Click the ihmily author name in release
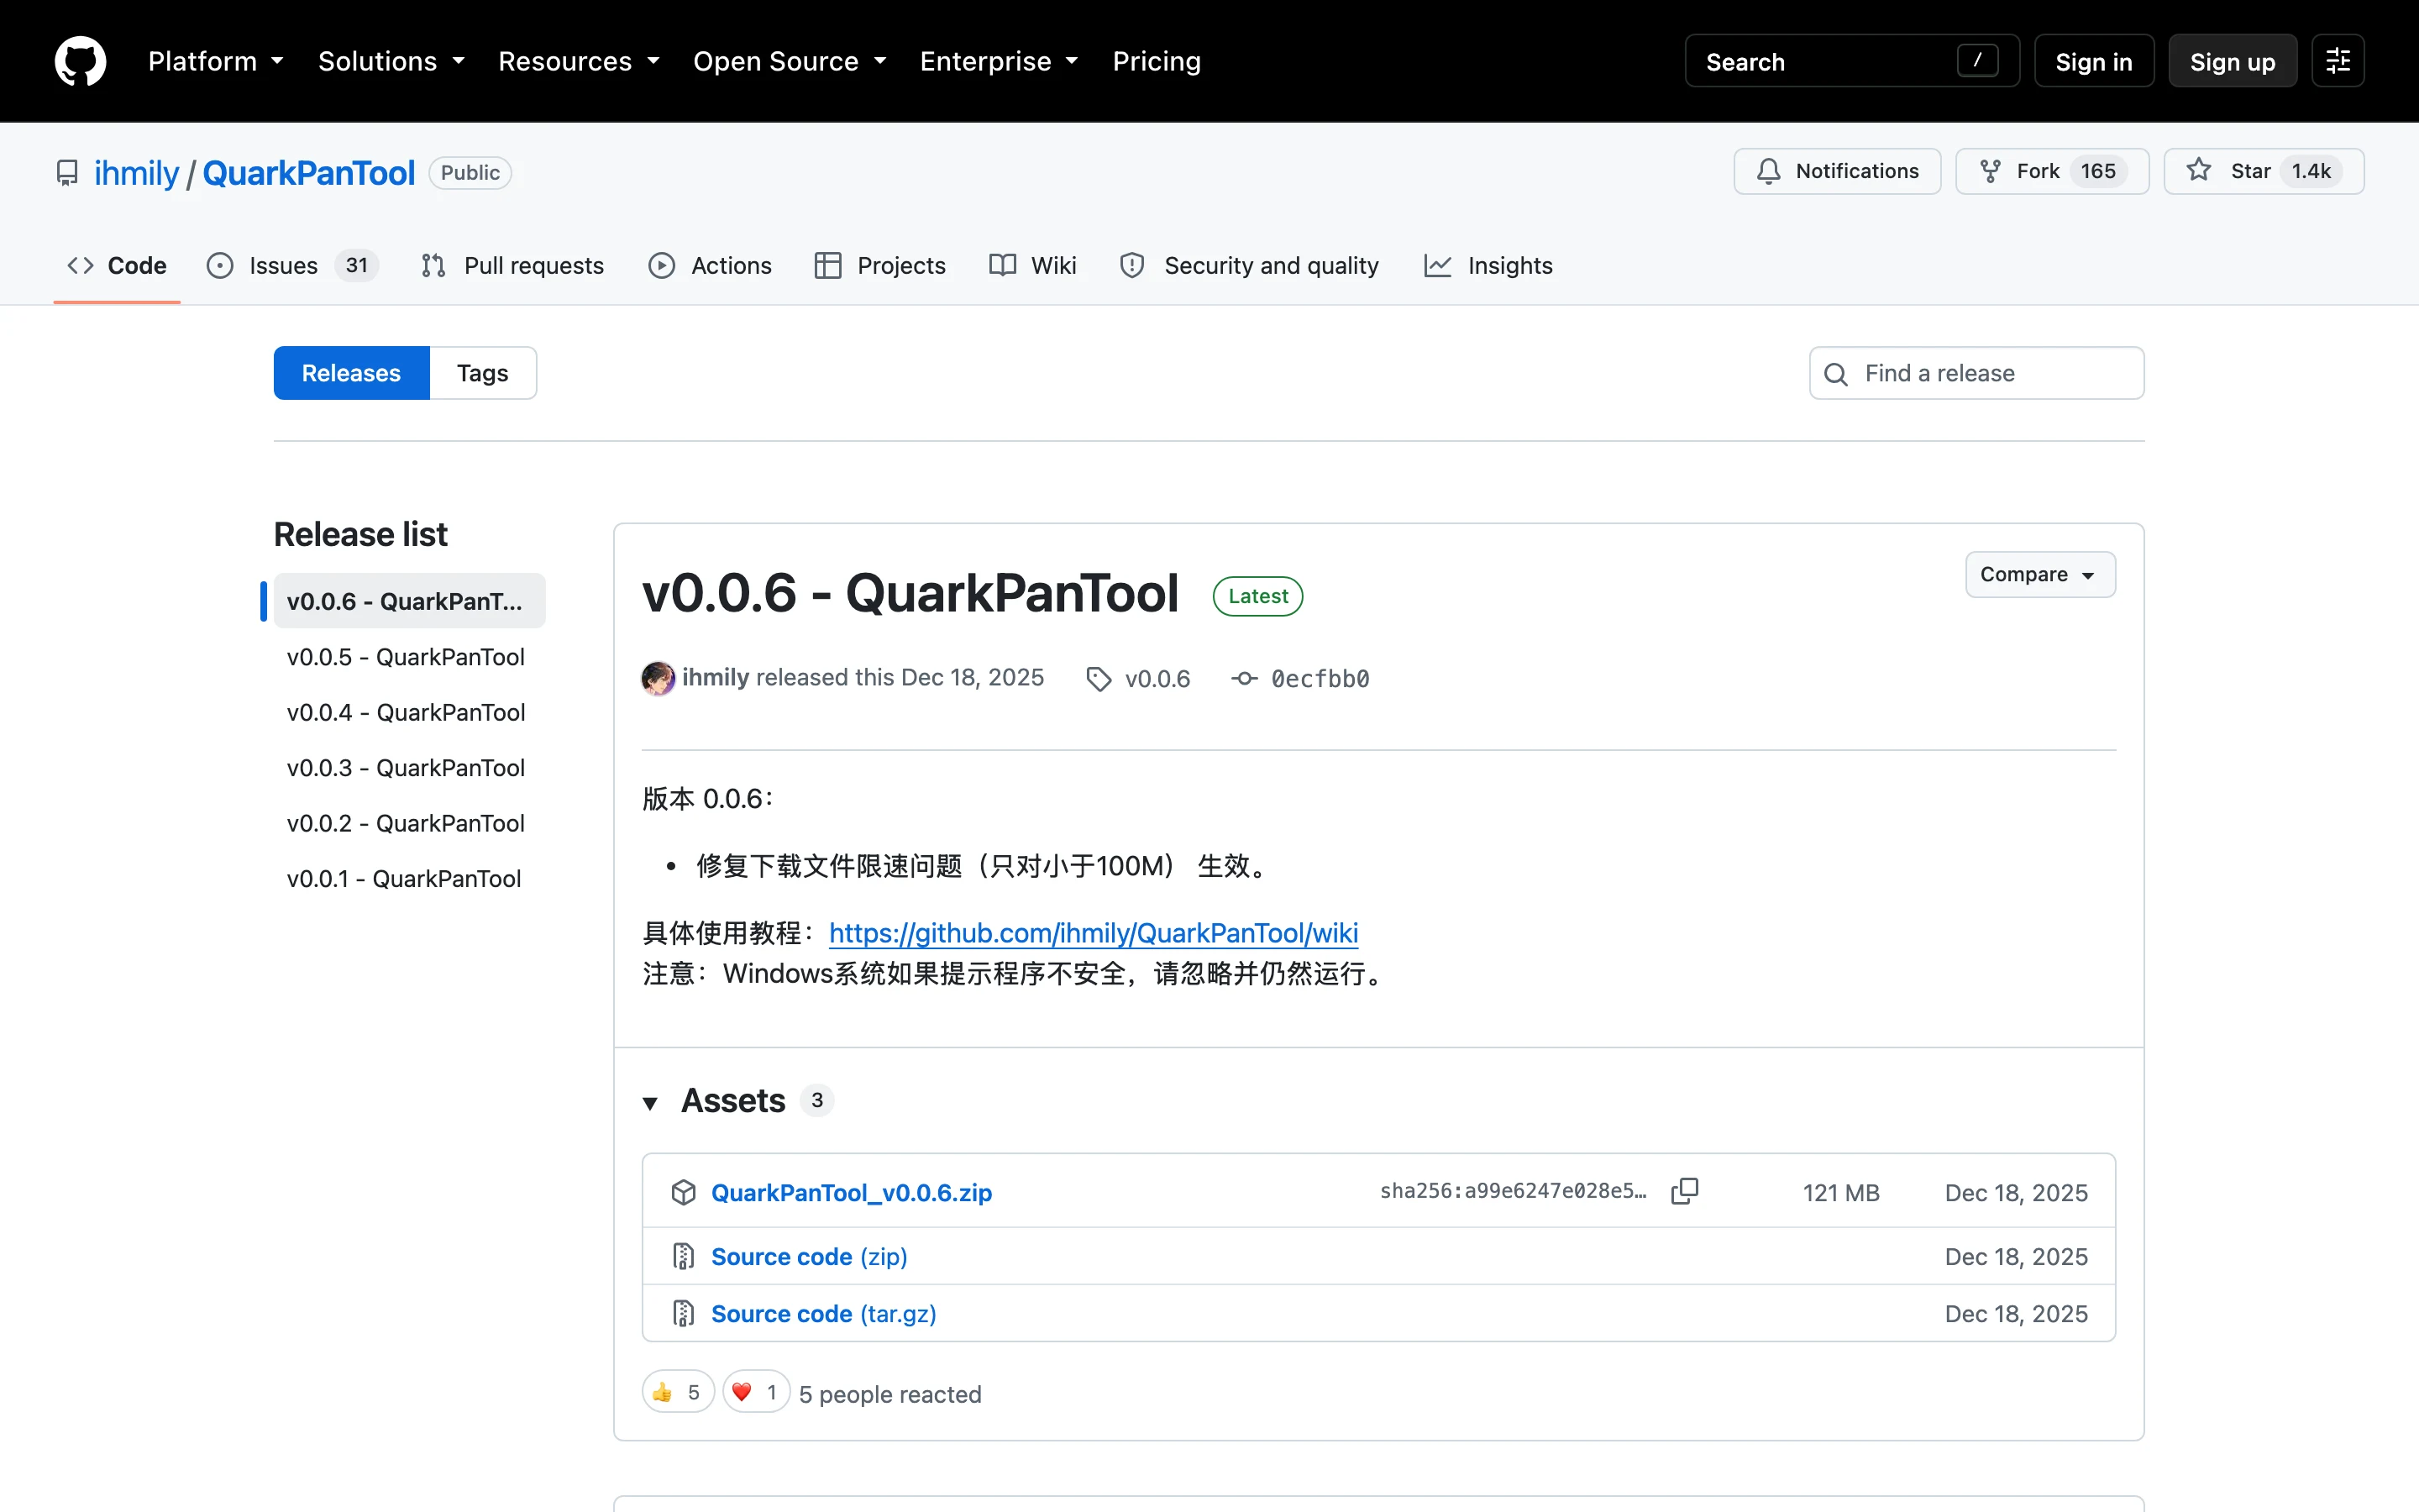The width and height of the screenshot is (2419, 1512). [x=716, y=677]
